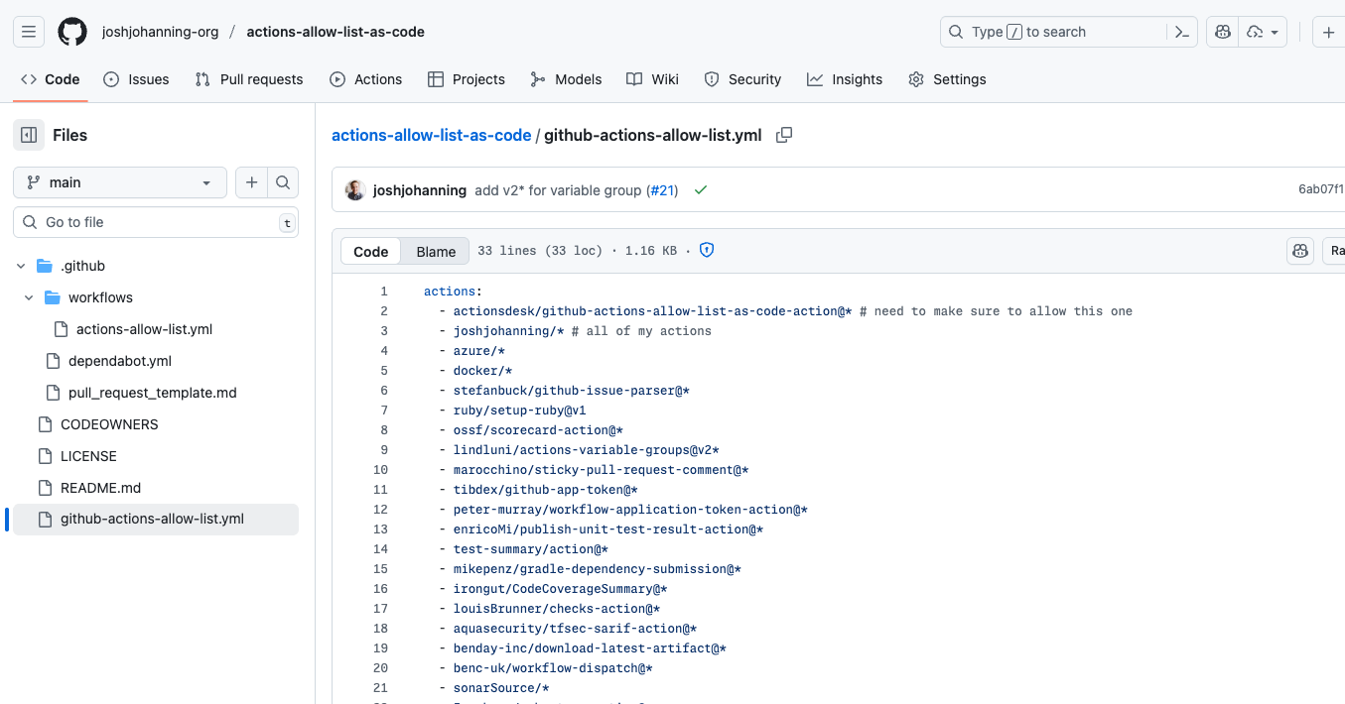This screenshot has height=704, width=1345.
Task: Expand the codespaces dropdown arrow
Action: pos(1275,32)
